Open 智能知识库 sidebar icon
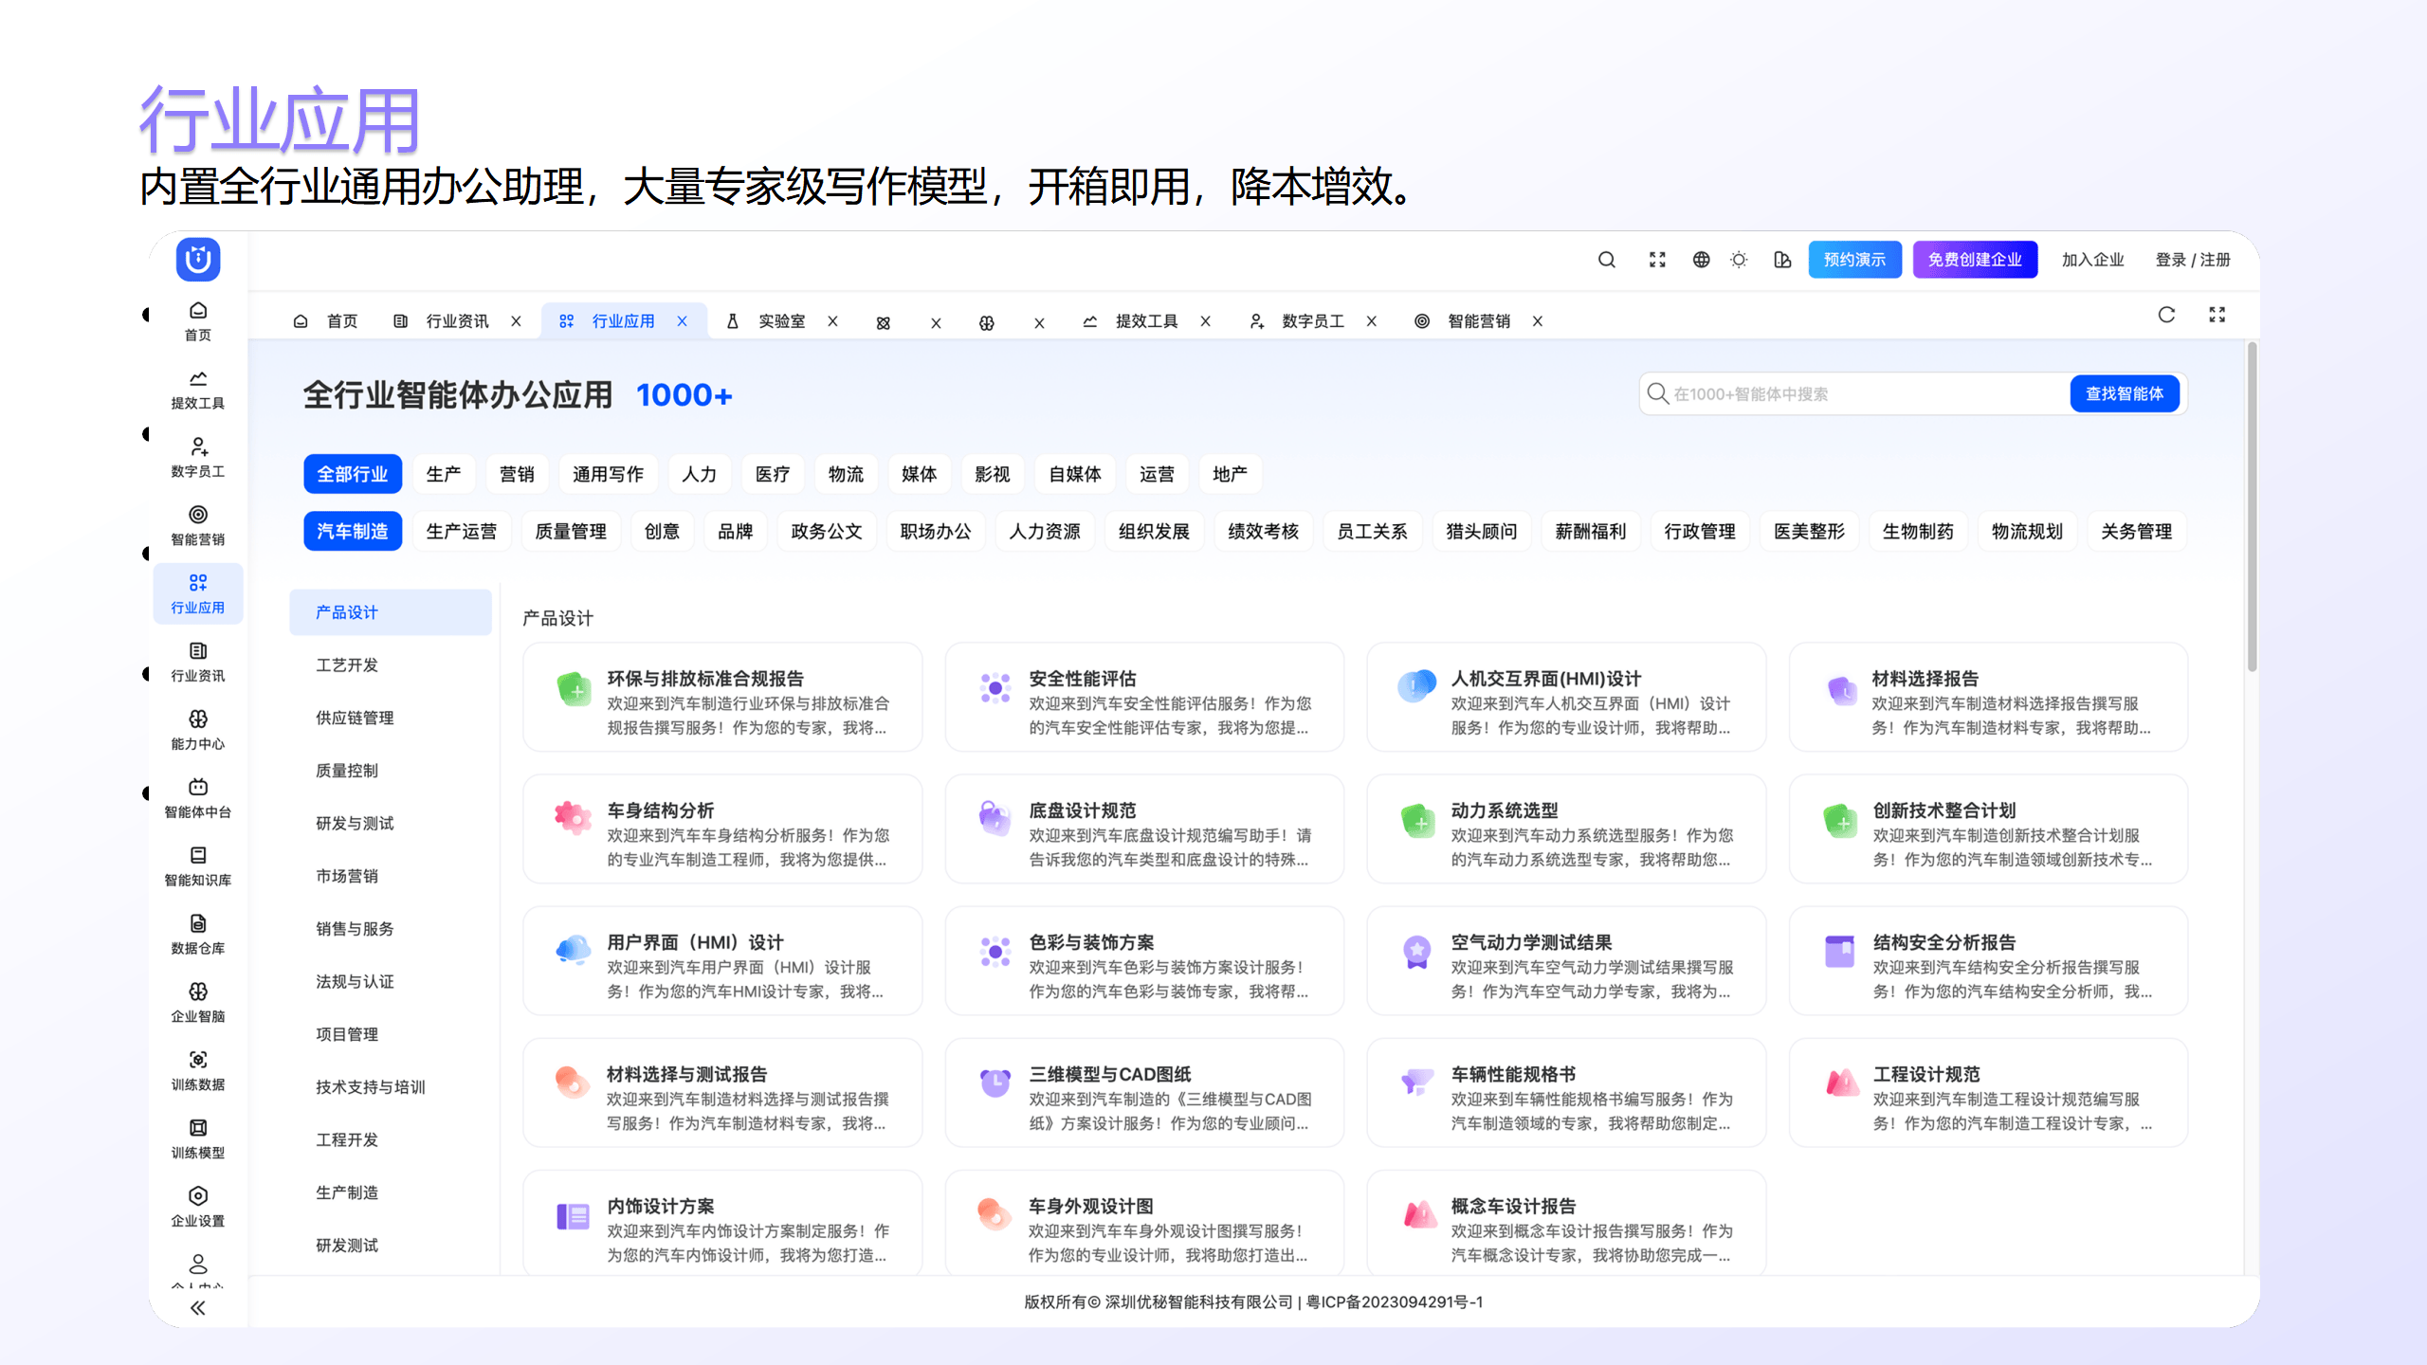The width and height of the screenshot is (2427, 1365). (x=197, y=865)
